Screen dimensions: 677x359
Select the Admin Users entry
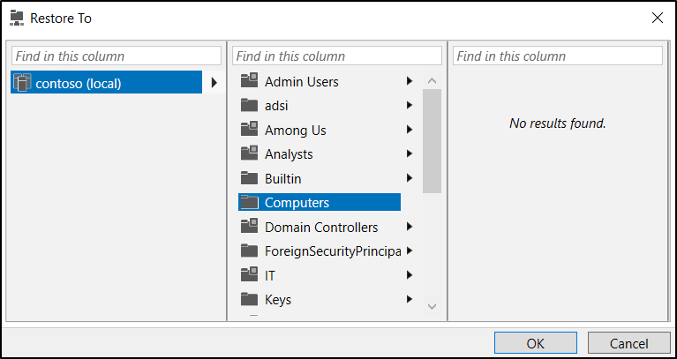(x=320, y=81)
